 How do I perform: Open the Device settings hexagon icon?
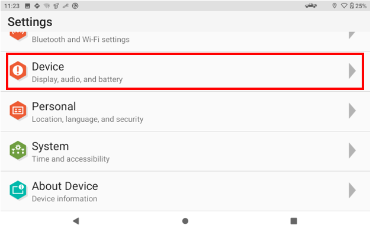pos(18,70)
